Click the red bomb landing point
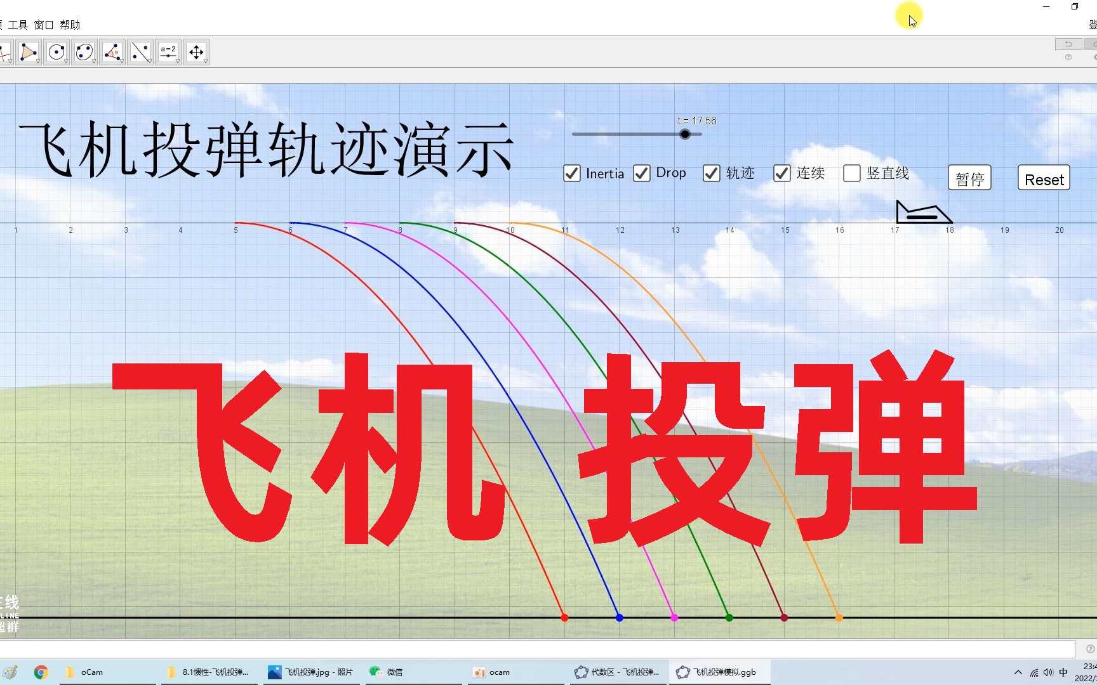Viewport: 1097px width, 685px height. (564, 618)
